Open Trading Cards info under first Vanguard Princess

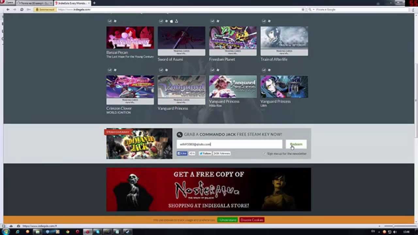tap(182, 101)
